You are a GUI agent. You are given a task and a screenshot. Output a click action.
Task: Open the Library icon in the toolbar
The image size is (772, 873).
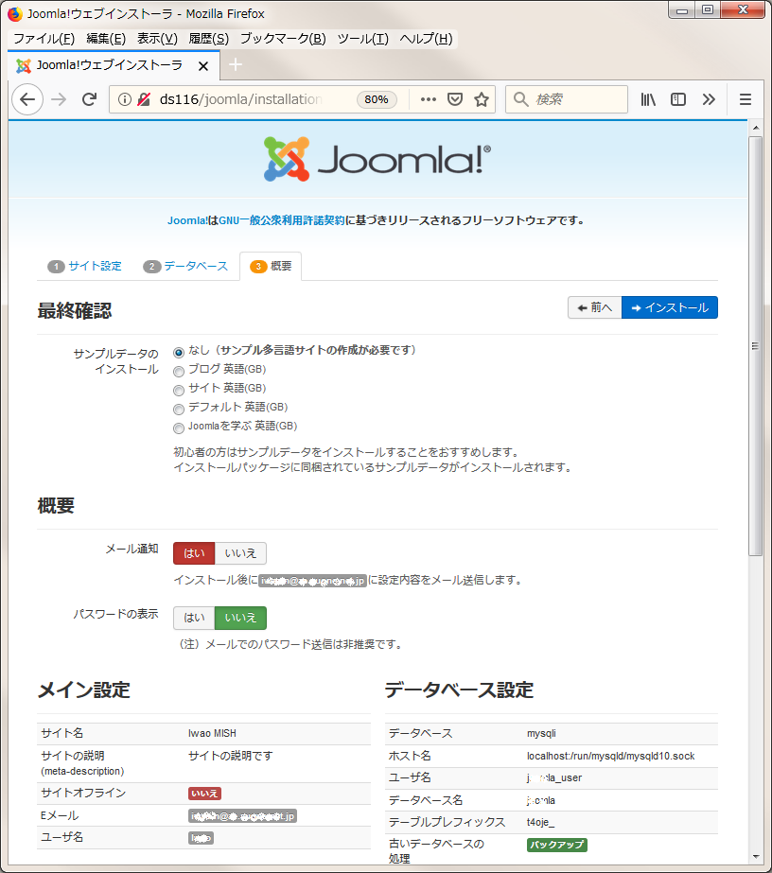[648, 99]
